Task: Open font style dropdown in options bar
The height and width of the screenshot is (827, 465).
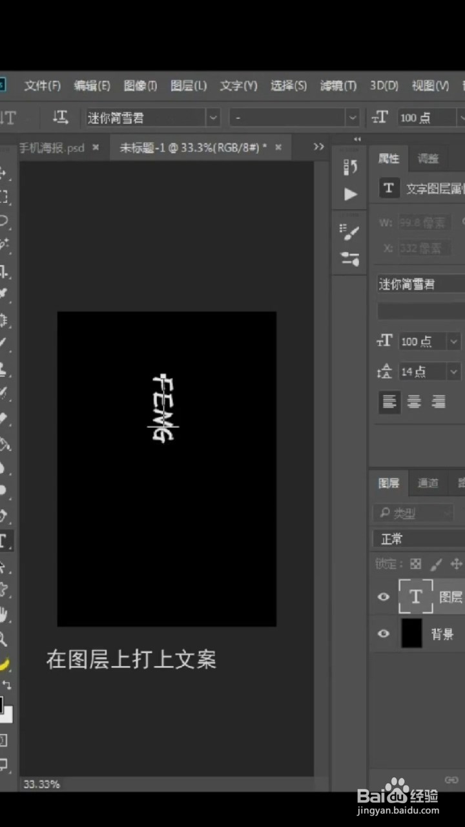Action: tap(352, 118)
